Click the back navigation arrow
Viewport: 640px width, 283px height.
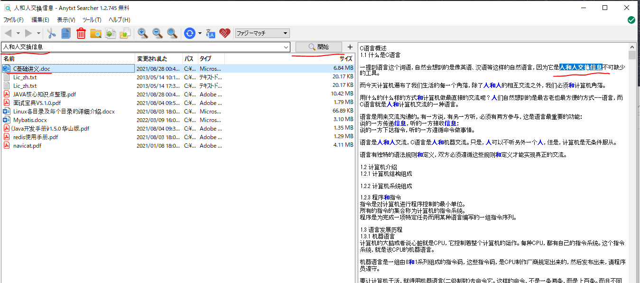tap(8, 33)
